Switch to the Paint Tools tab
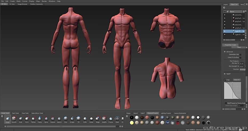Viewport: 248px width, 131px height. [15, 113]
